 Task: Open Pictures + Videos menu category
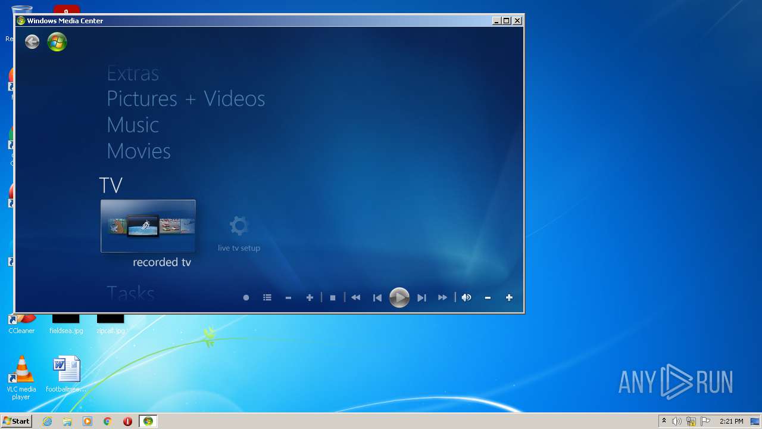(186, 98)
